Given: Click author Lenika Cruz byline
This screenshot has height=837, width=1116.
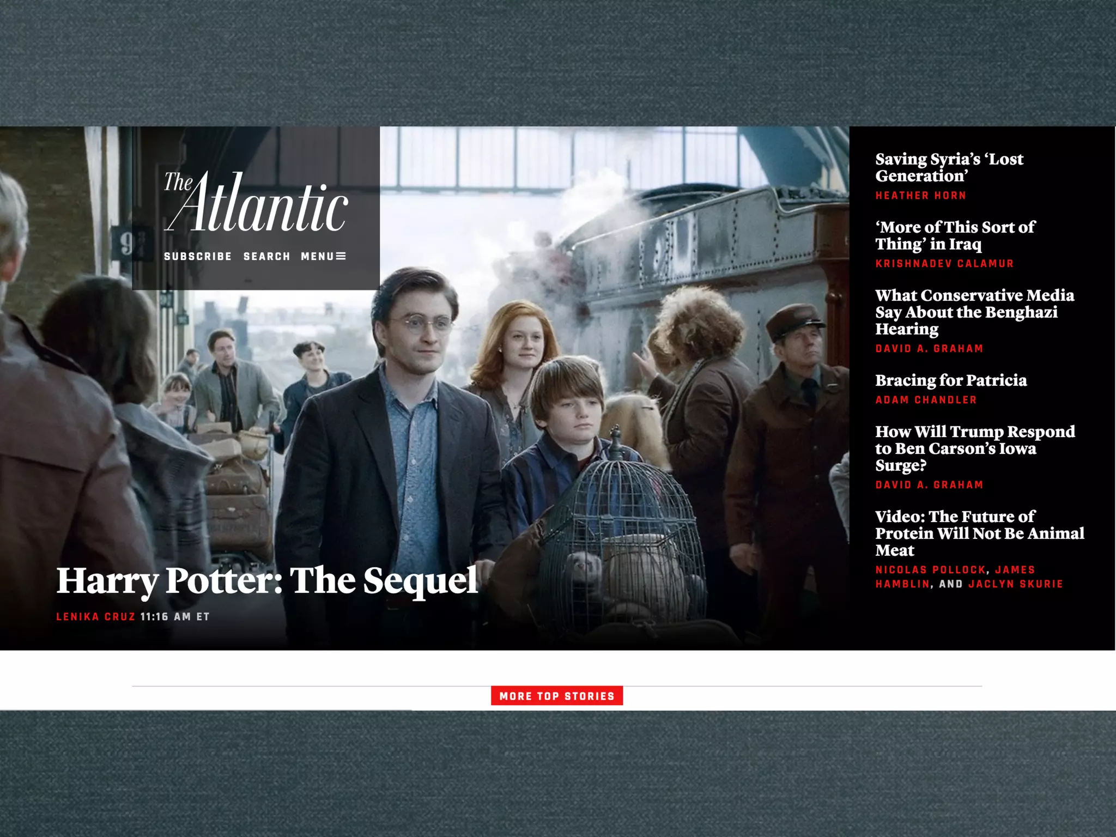Looking at the screenshot, I should coord(95,617).
